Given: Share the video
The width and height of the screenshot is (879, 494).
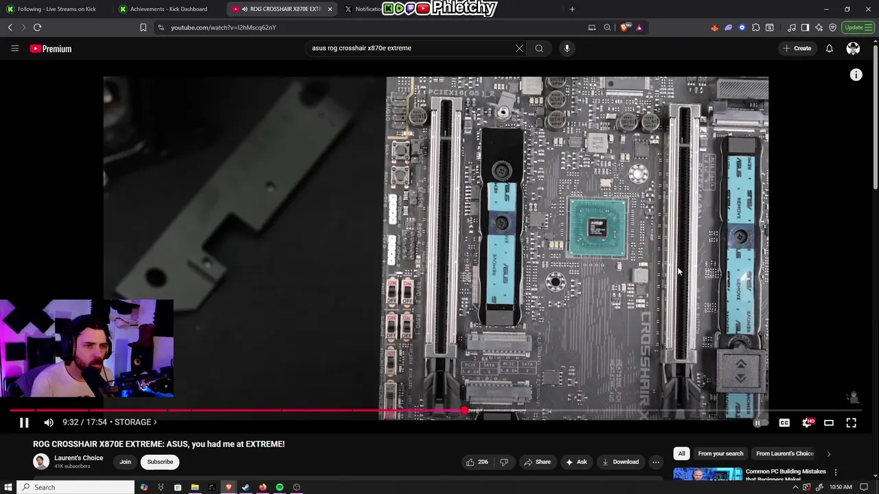Looking at the screenshot, I should tap(537, 462).
